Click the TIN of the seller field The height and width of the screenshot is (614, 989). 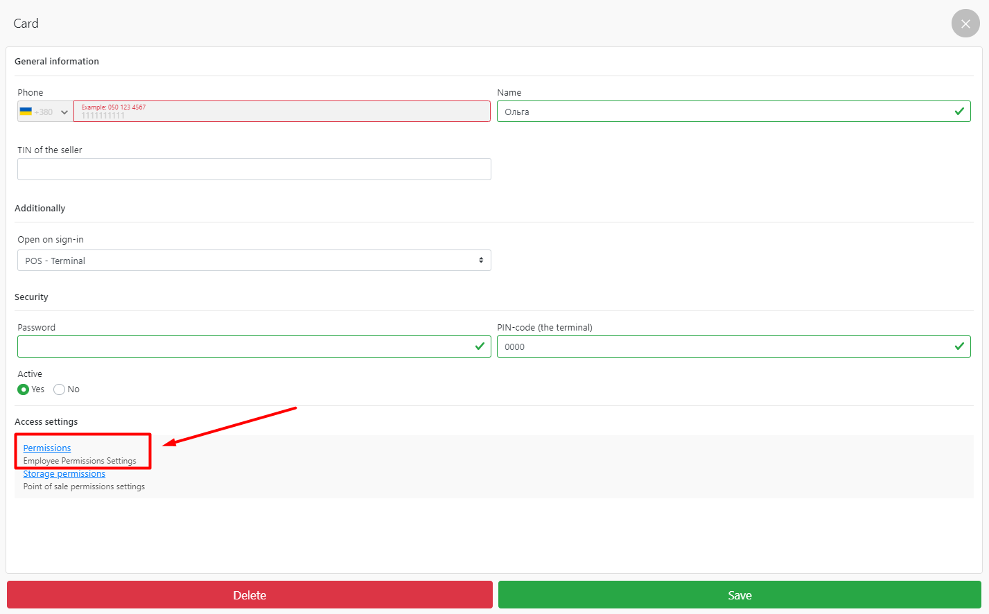254,169
